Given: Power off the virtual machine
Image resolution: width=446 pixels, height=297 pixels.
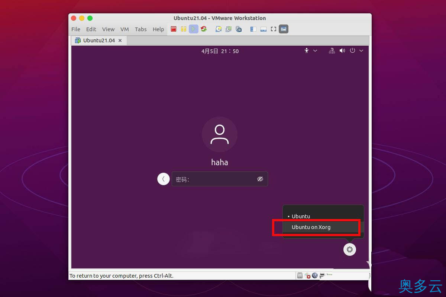Looking at the screenshot, I should (174, 29).
